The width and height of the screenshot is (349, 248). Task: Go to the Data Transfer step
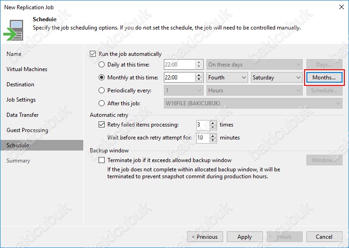coord(23,115)
